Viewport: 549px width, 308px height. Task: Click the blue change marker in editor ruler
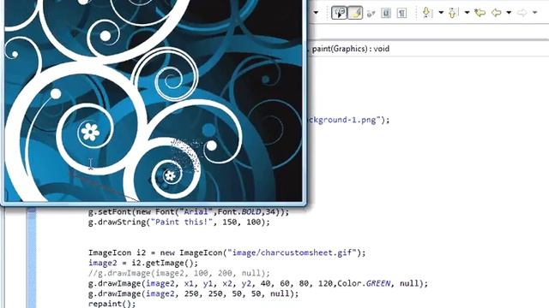pos(32,257)
